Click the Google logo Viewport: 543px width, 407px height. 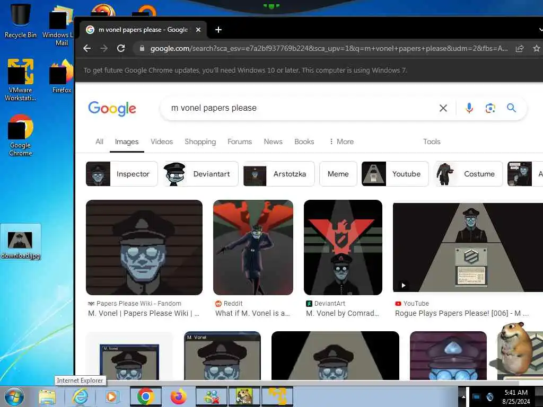click(112, 108)
